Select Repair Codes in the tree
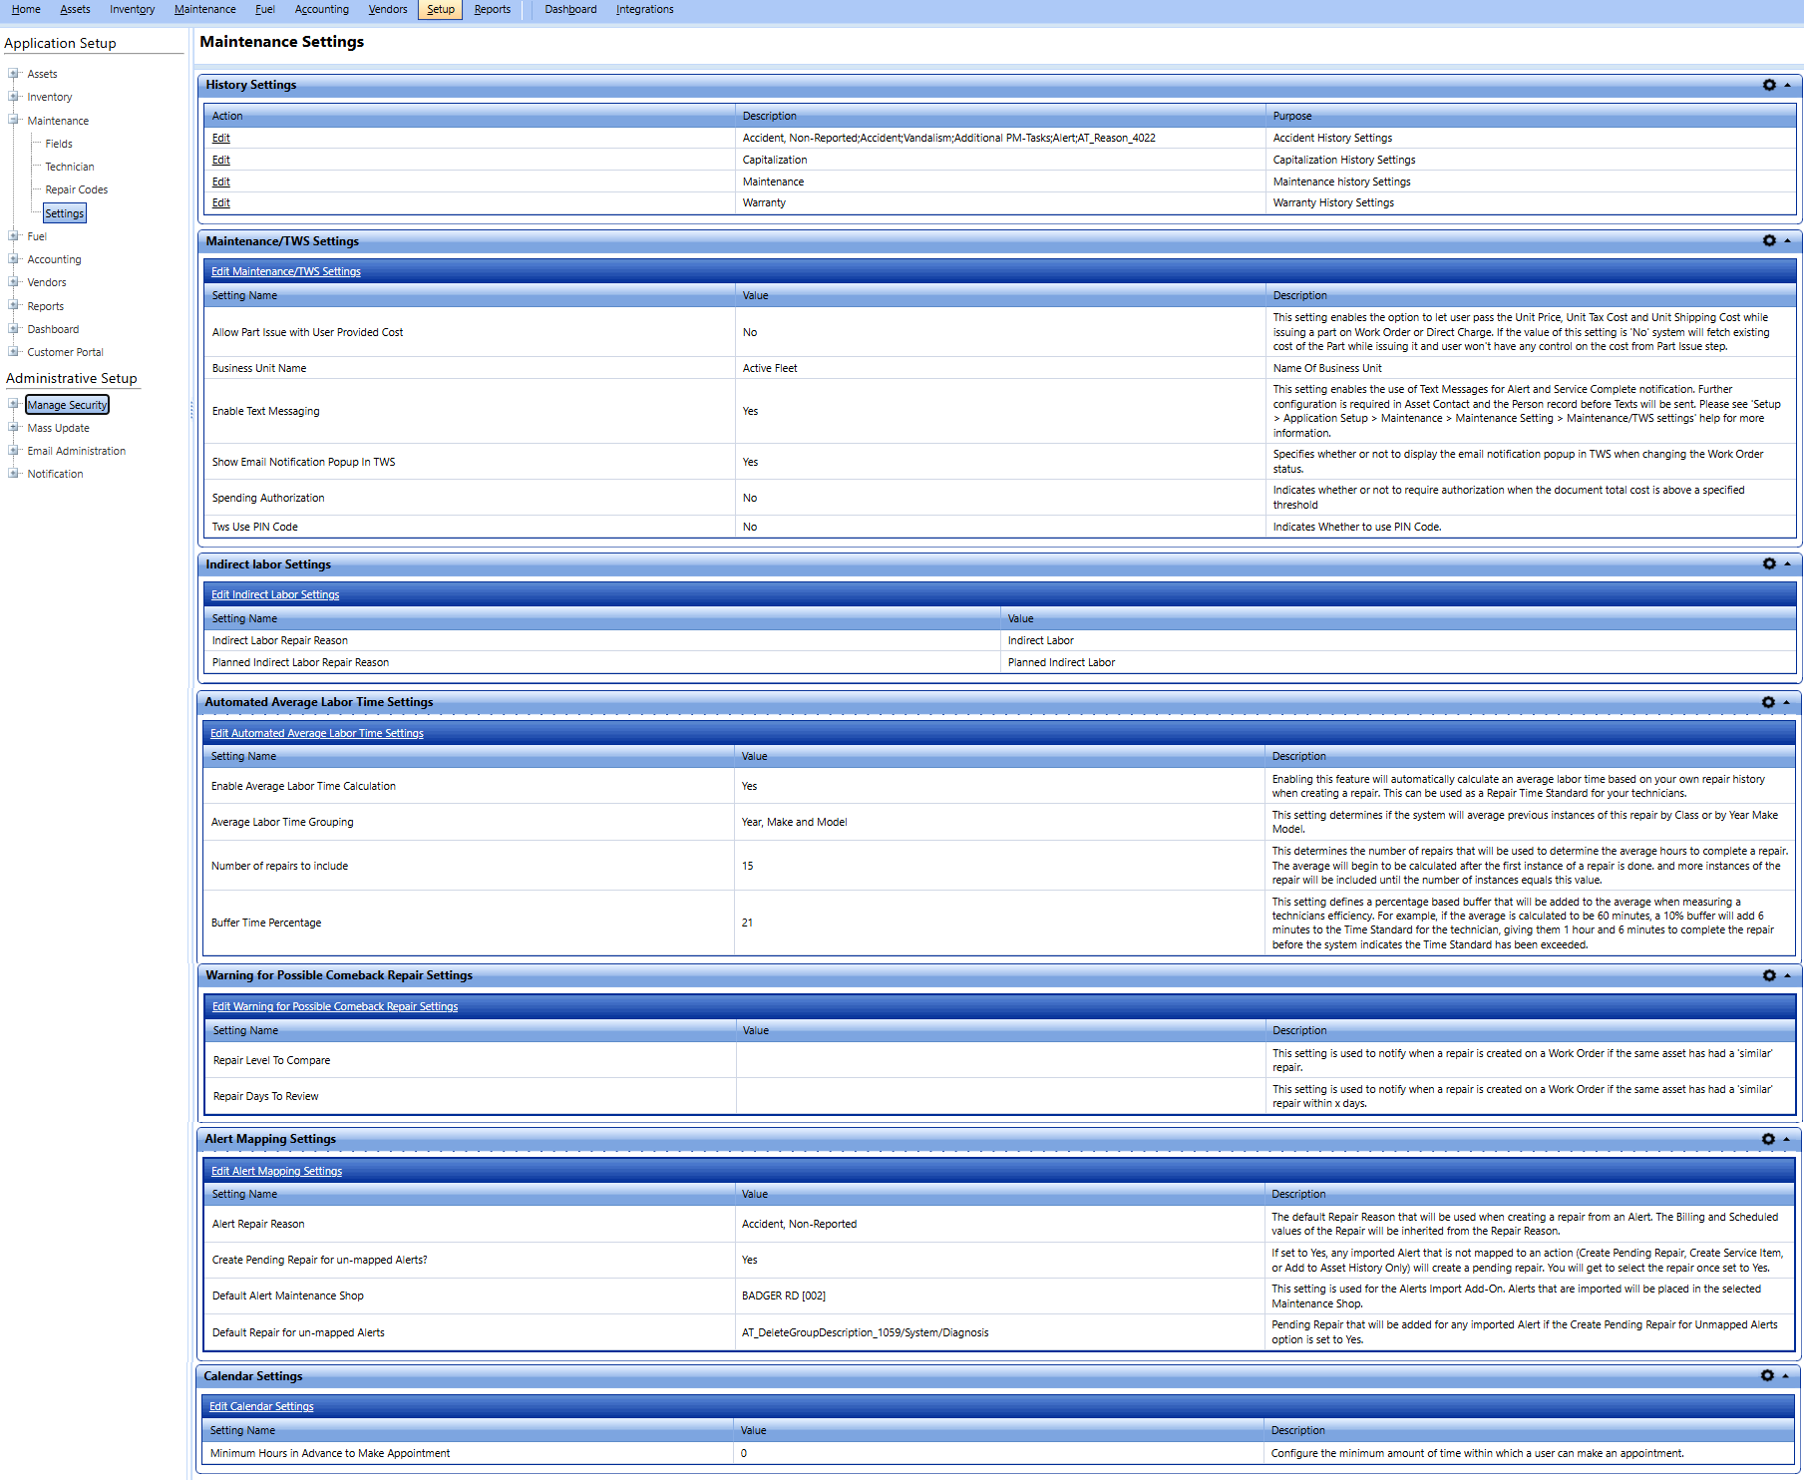 point(75,188)
